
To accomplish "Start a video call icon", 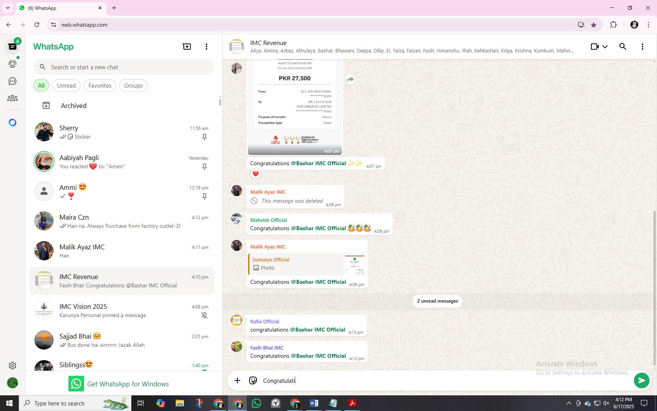I will coord(595,47).
